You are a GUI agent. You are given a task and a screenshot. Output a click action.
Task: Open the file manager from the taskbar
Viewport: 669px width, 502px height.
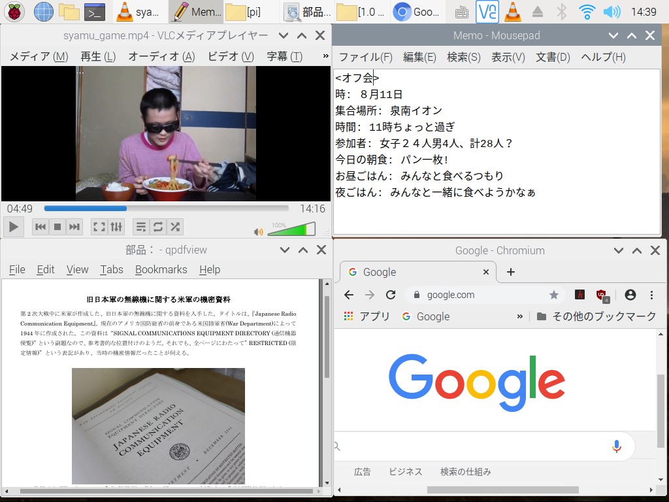[x=69, y=12]
